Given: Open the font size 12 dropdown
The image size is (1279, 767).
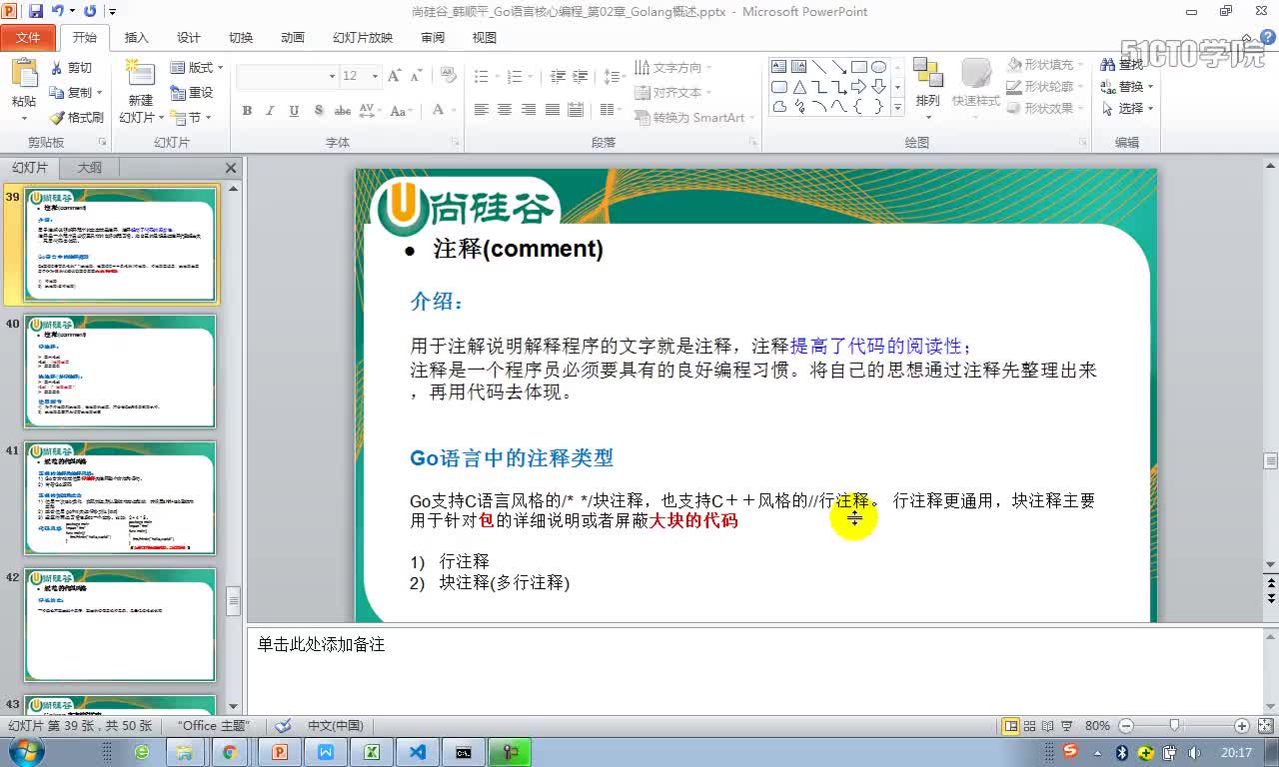Looking at the screenshot, I should 376,76.
